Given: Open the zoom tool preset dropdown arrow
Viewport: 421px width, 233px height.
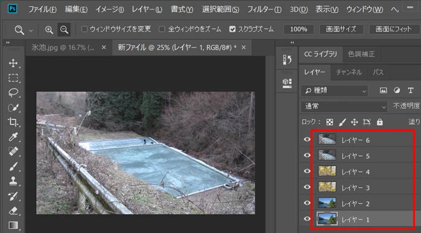Looking at the screenshot, I should 31,31.
